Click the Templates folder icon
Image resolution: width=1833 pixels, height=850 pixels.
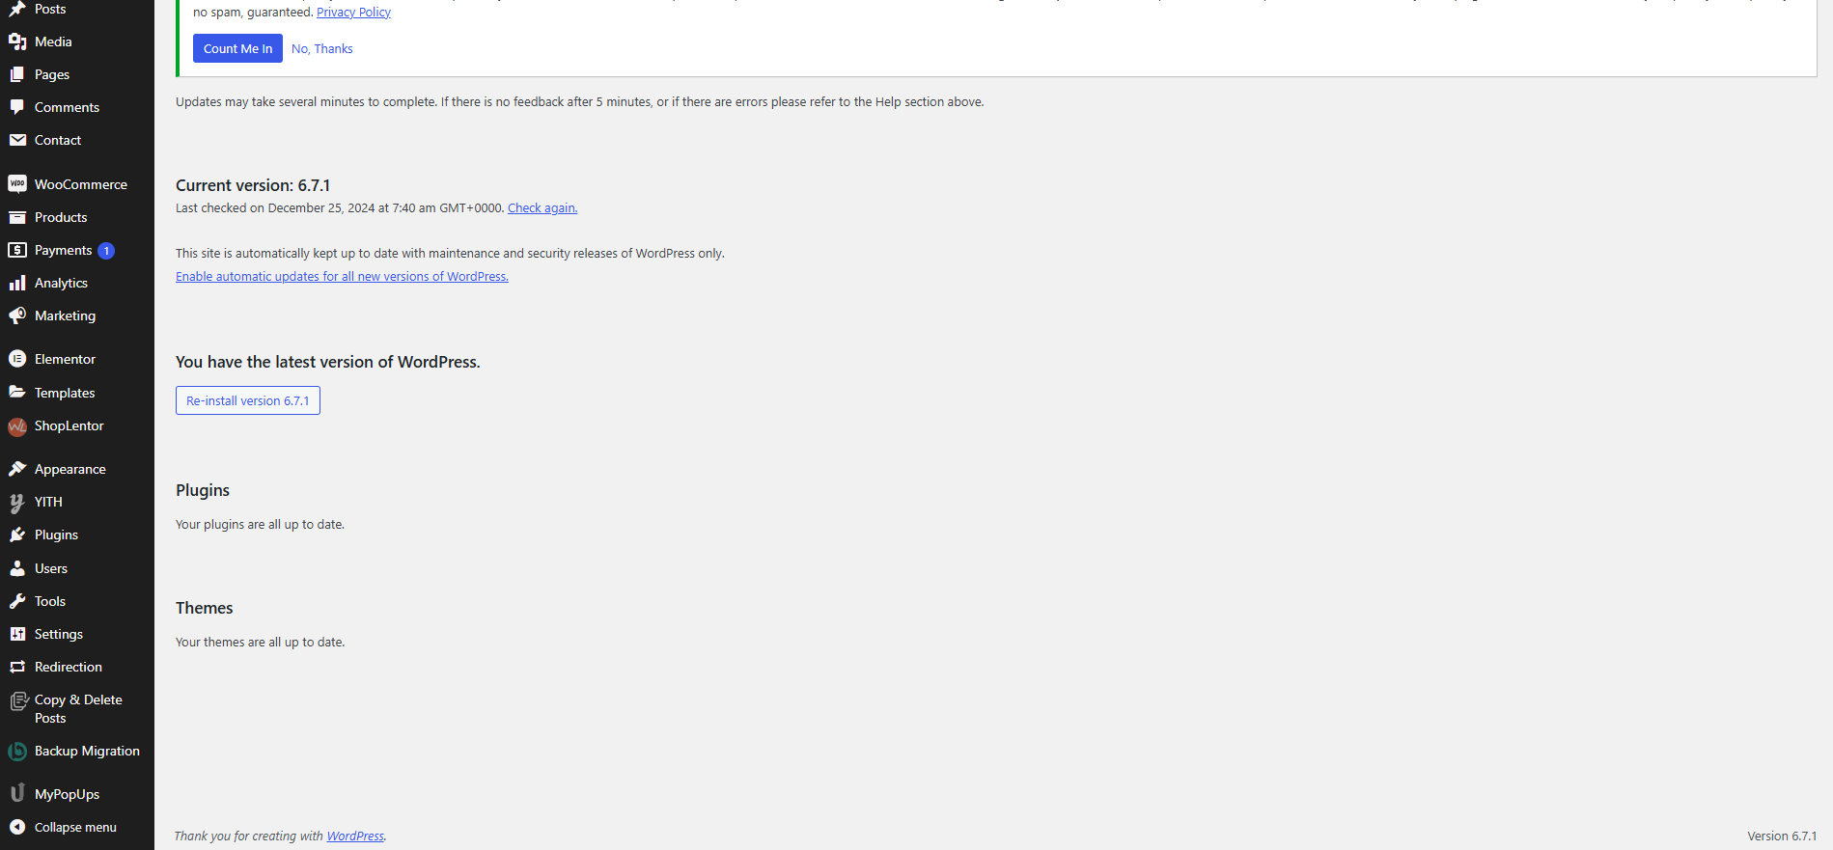[x=17, y=393]
